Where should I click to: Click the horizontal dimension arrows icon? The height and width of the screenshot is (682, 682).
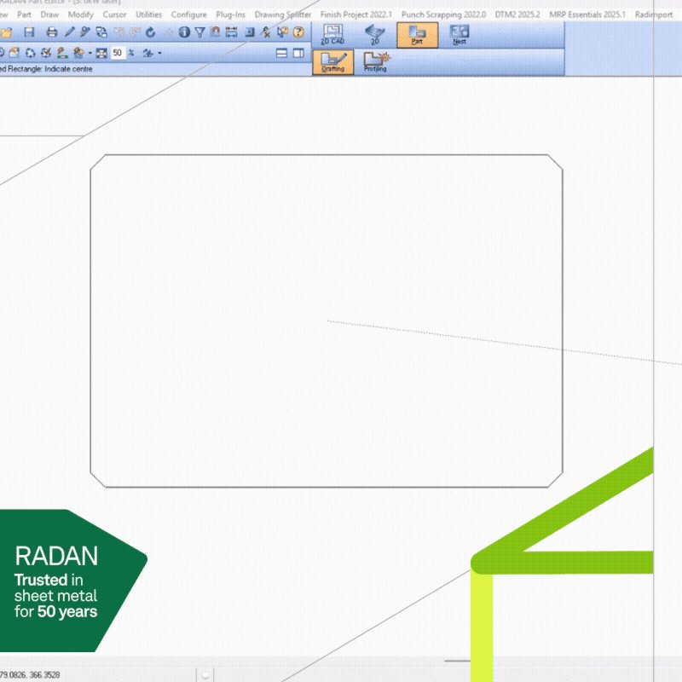pos(231,32)
